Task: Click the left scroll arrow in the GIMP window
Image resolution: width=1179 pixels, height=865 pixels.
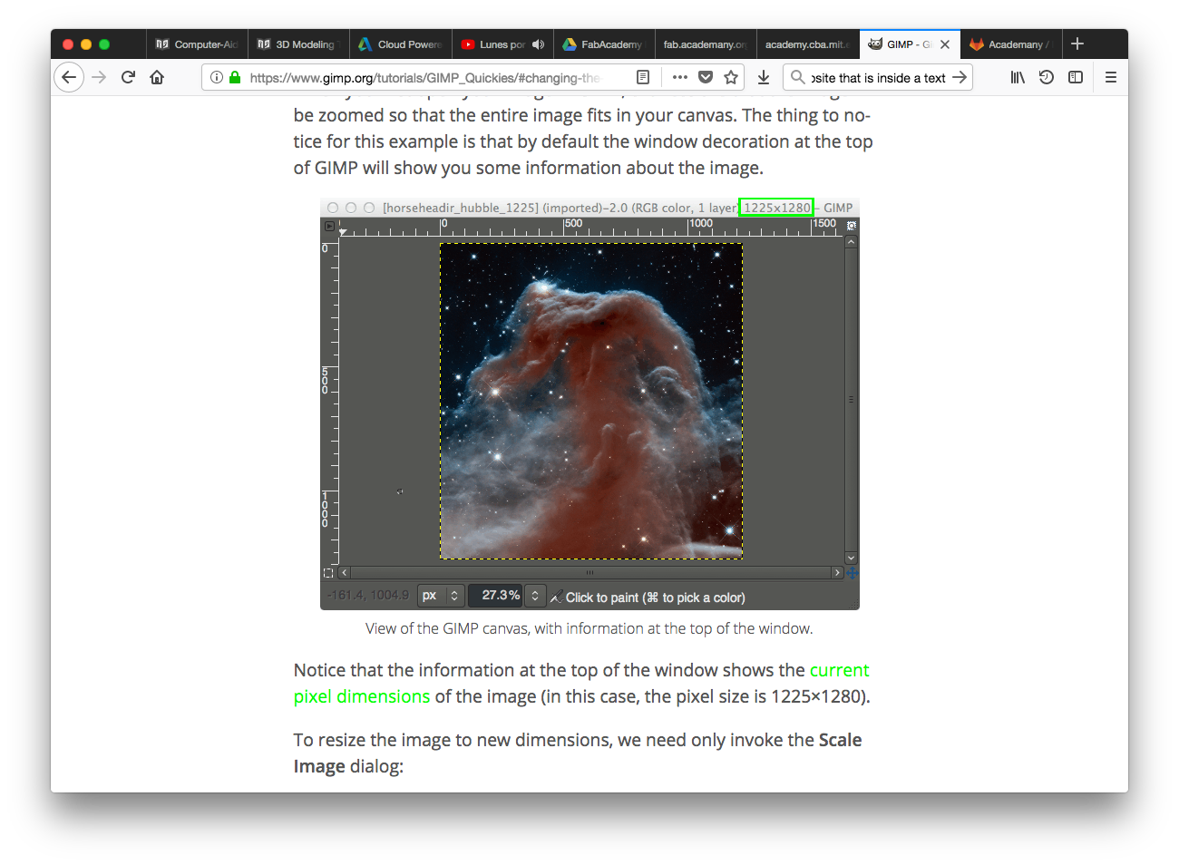Action: [344, 573]
